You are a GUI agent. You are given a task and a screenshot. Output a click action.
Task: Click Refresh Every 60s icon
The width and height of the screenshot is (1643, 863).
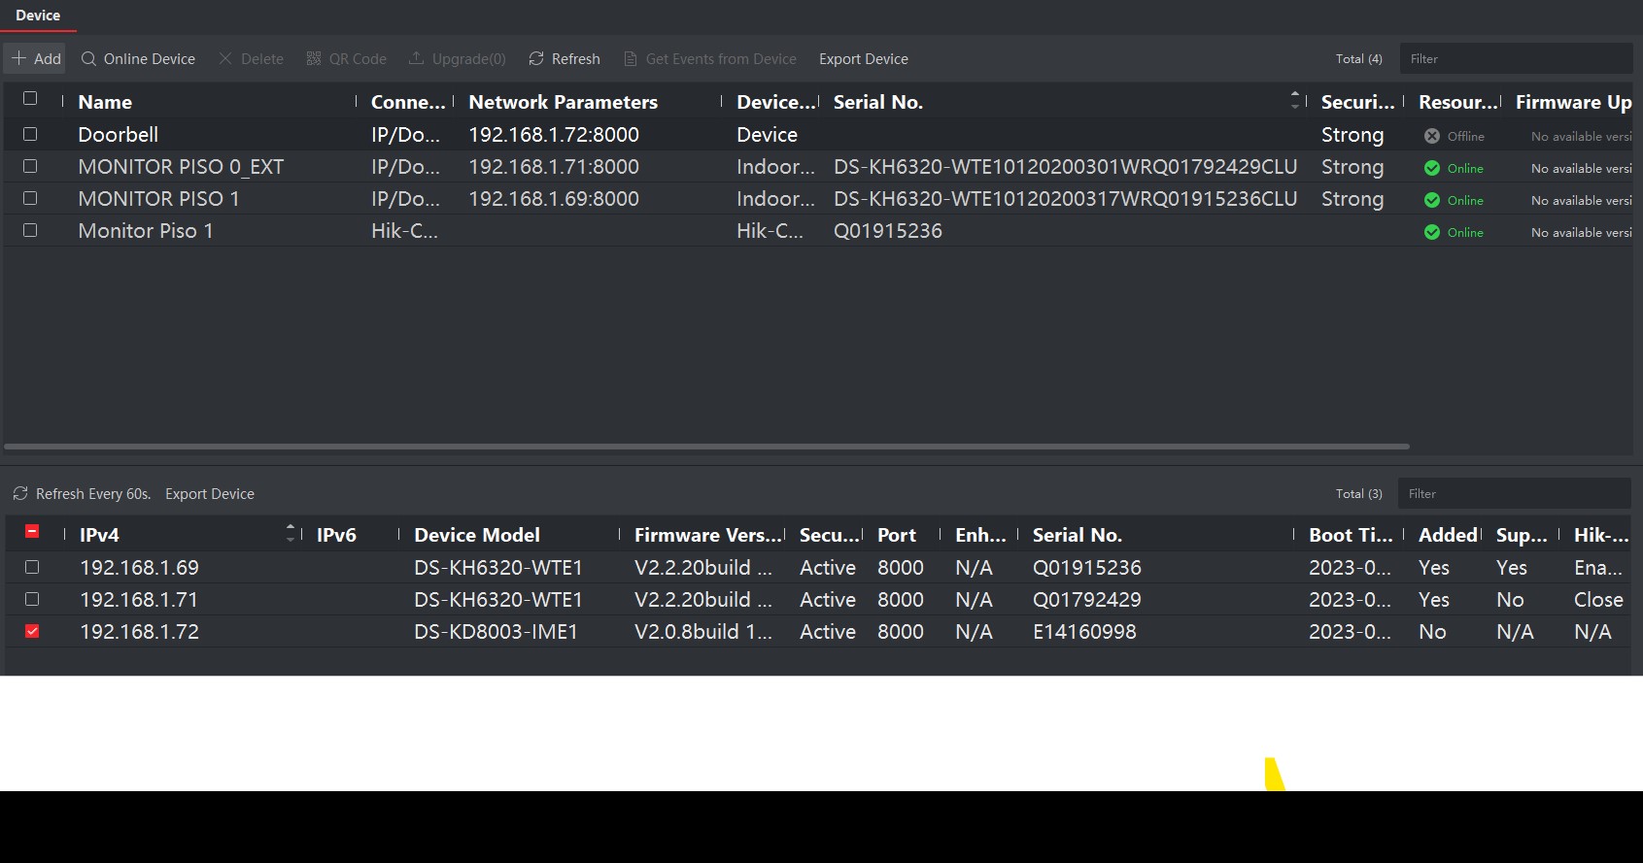click(20, 494)
